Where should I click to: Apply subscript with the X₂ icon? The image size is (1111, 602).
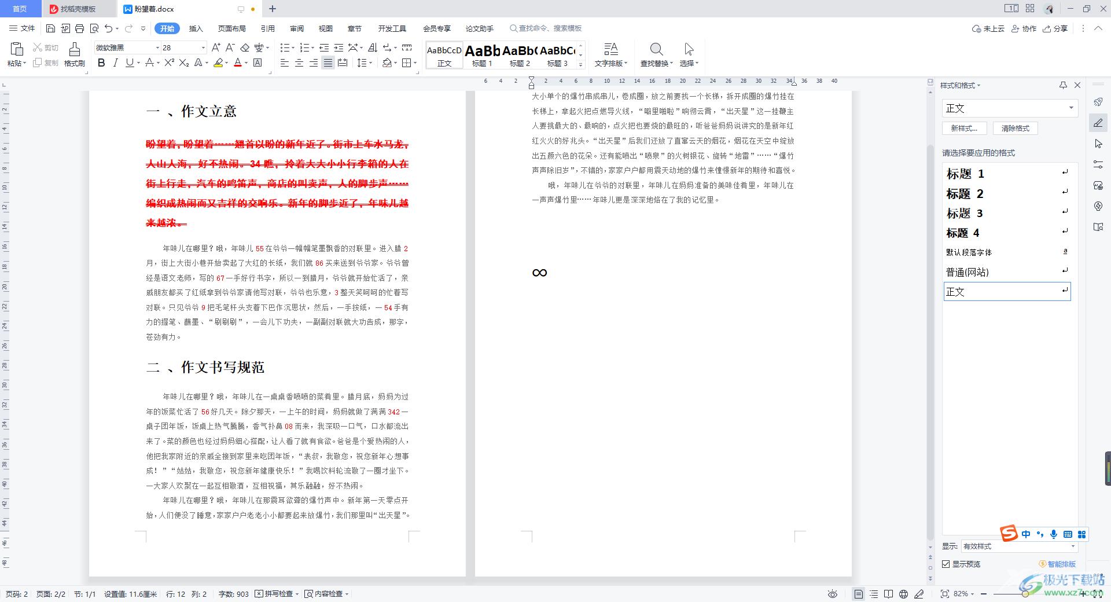point(183,63)
